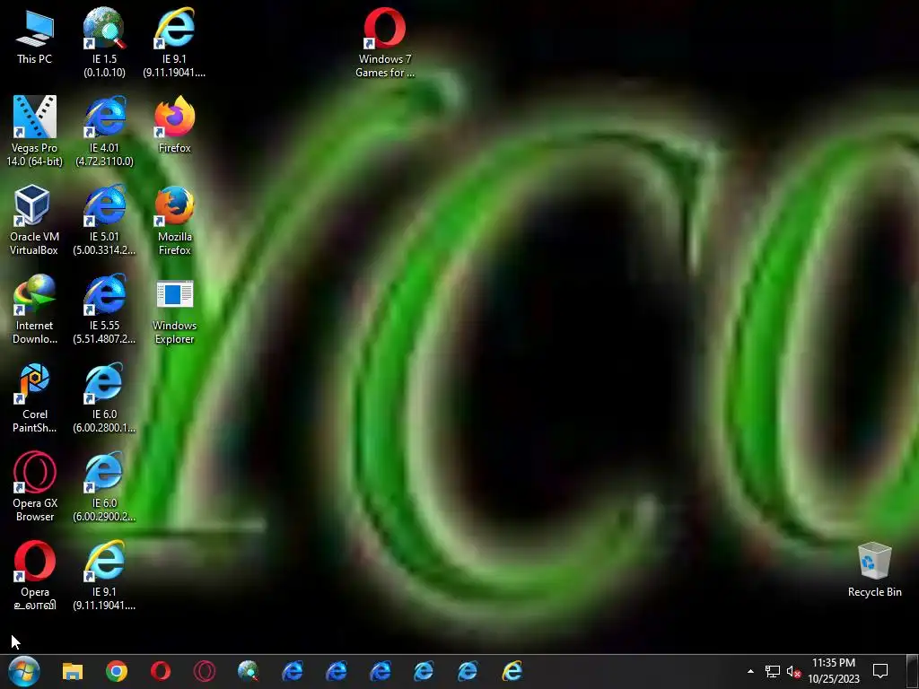Image resolution: width=919 pixels, height=689 pixels.
Task: Select the Opera GX Browser shortcut
Action: [35, 487]
